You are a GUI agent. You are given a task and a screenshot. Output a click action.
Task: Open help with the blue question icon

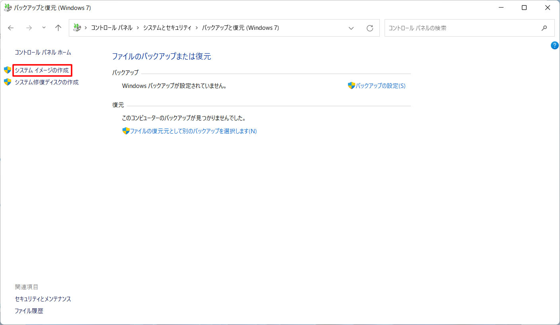pos(555,45)
